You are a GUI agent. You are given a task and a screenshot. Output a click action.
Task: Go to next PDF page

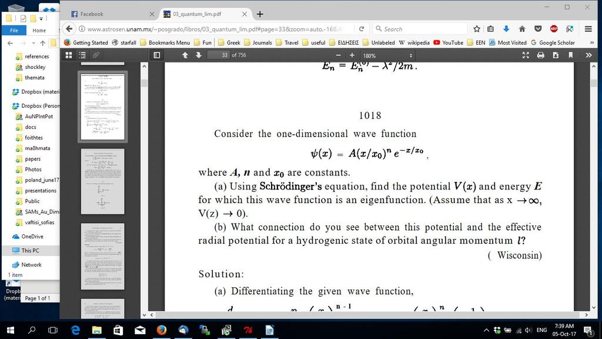[x=199, y=55]
